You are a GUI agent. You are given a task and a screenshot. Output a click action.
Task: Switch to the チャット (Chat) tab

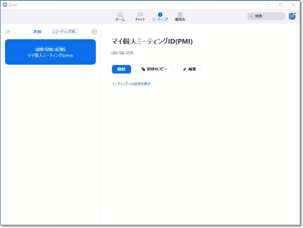[140, 17]
